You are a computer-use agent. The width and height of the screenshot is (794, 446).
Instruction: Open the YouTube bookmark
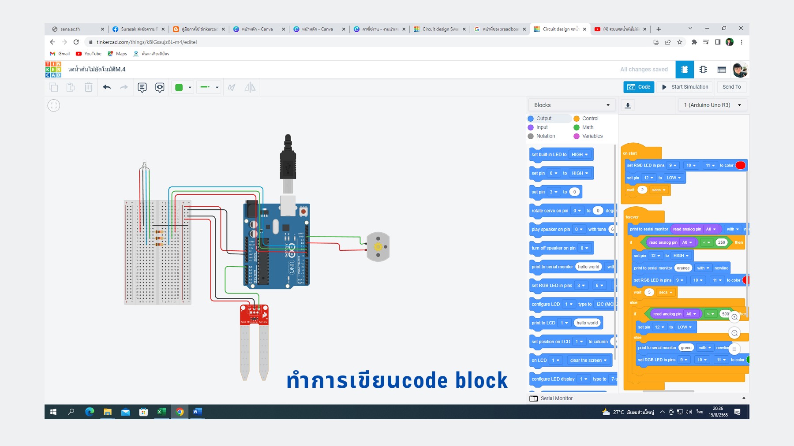[x=88, y=53]
